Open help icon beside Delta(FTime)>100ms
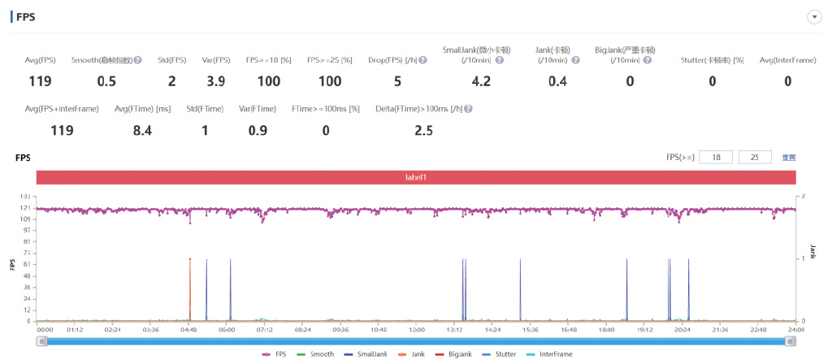Viewport: 832px width, 360px height. pyautogui.click(x=469, y=109)
